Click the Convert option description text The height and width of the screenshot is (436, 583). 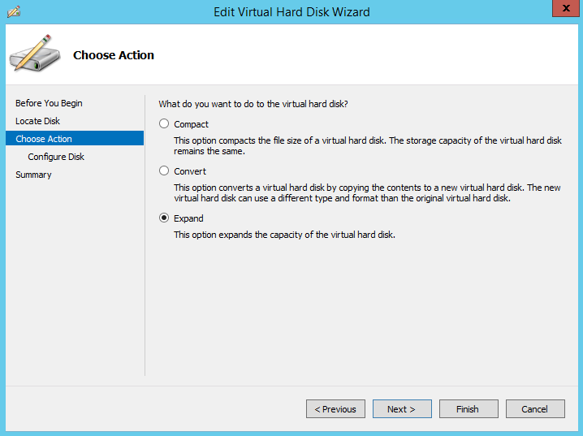[x=367, y=193]
